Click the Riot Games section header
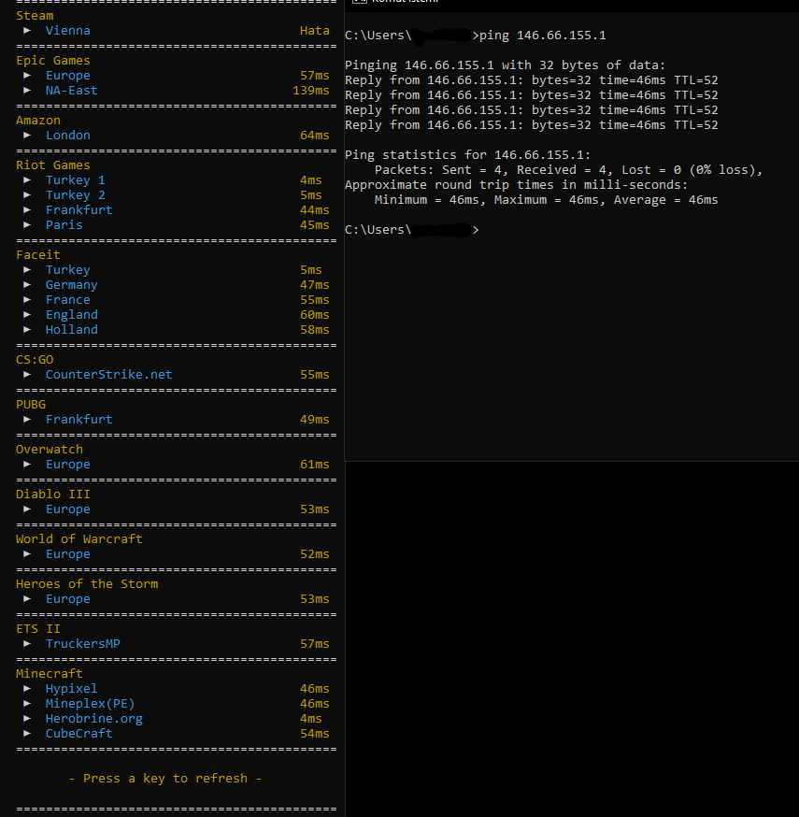799x817 pixels. [53, 165]
